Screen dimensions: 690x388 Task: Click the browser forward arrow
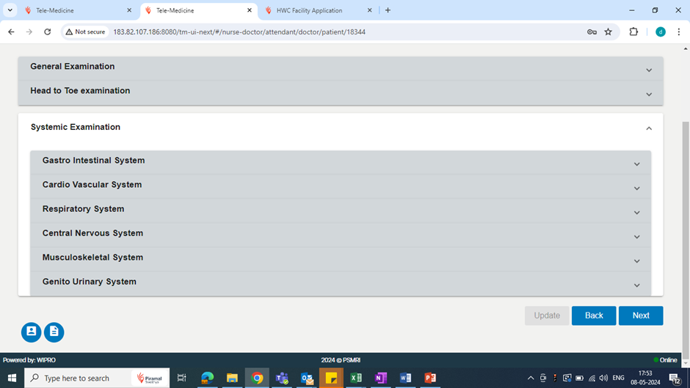[x=29, y=32]
